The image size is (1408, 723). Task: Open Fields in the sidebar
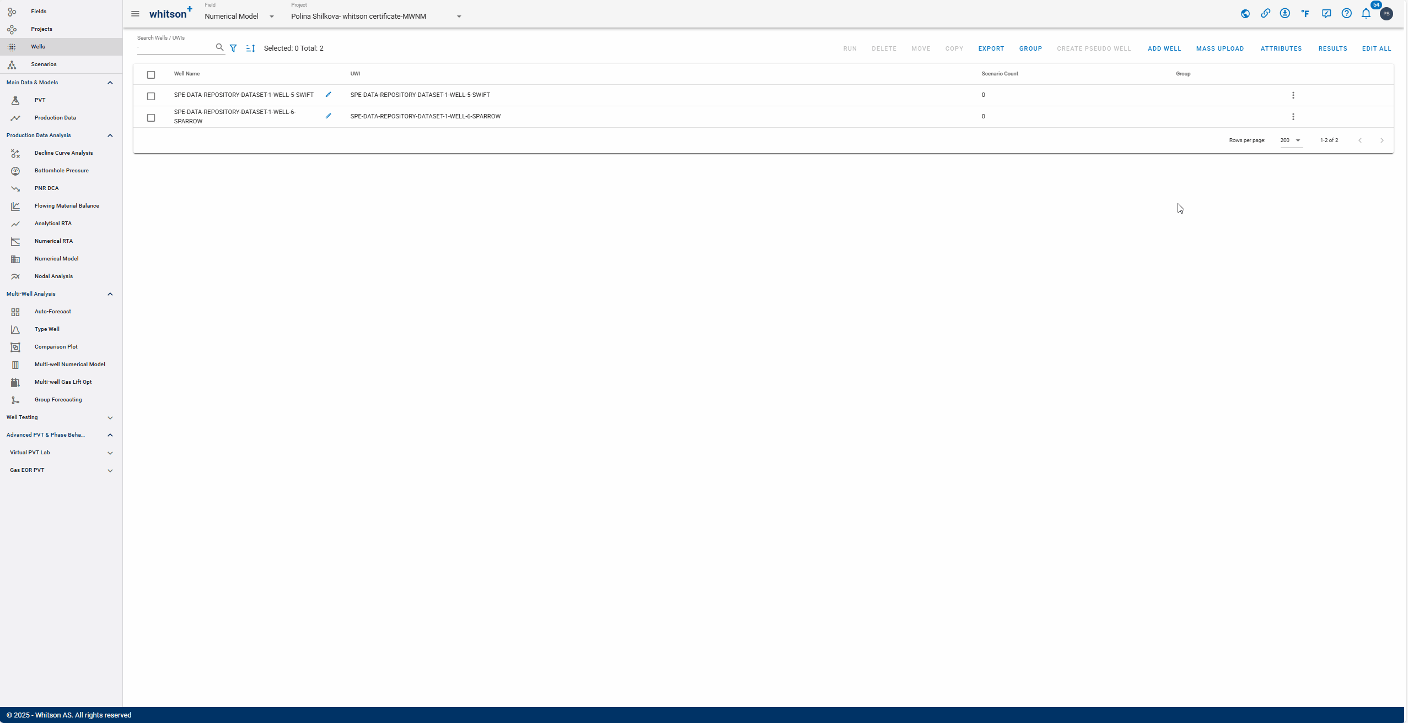pyautogui.click(x=61, y=11)
